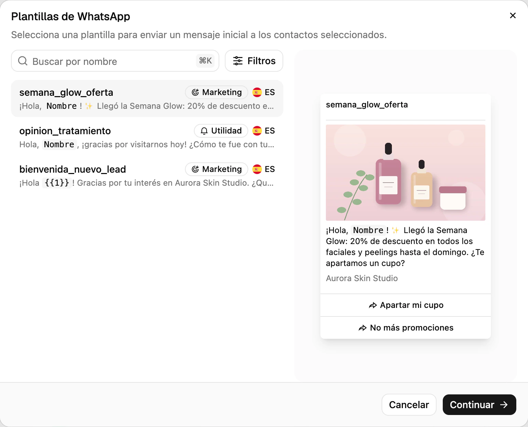The width and height of the screenshot is (528, 427).
Task: Click Spain flag on opinion_tratamiento row
Action: coord(257,131)
